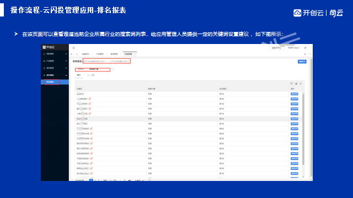Click the double right arrow at tab bar end
The height and width of the screenshot is (198, 353).
coord(305,54)
